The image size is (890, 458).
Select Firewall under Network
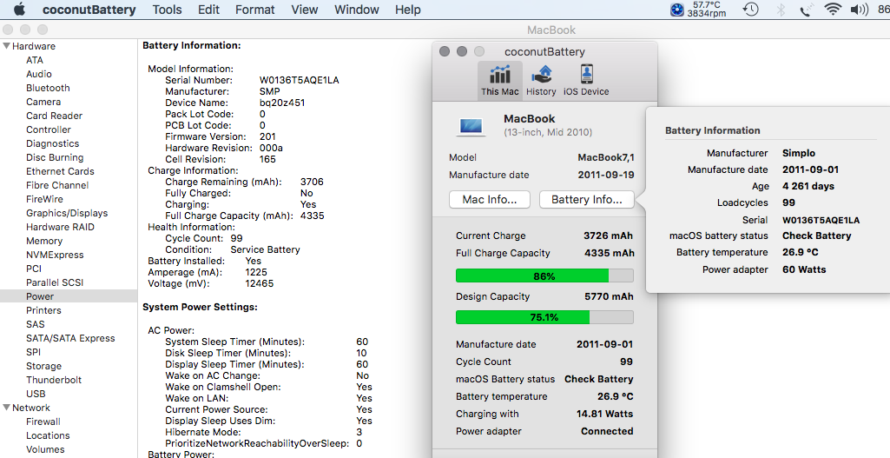pyautogui.click(x=43, y=421)
